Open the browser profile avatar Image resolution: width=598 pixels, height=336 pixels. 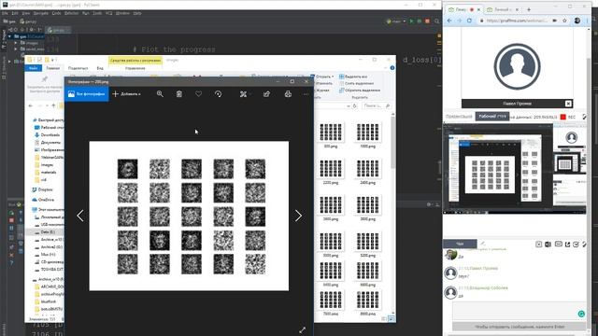click(x=577, y=21)
